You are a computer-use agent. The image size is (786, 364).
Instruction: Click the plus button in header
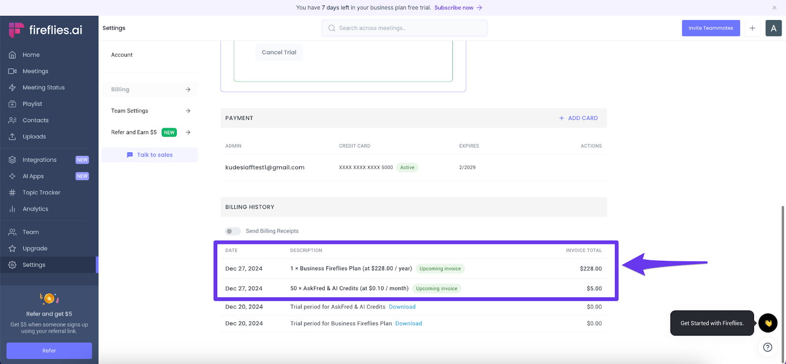point(752,28)
